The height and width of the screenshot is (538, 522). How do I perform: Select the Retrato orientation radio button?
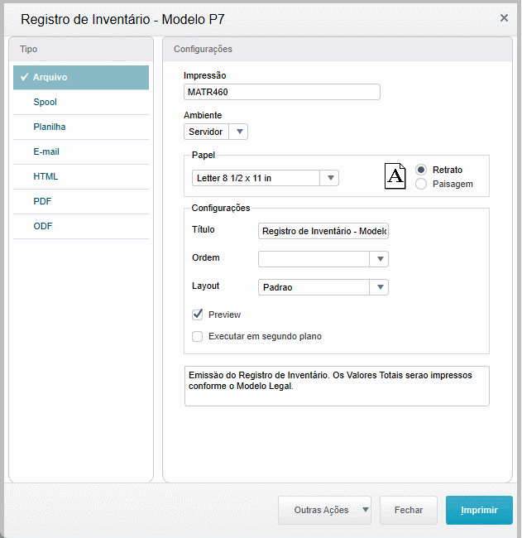421,170
